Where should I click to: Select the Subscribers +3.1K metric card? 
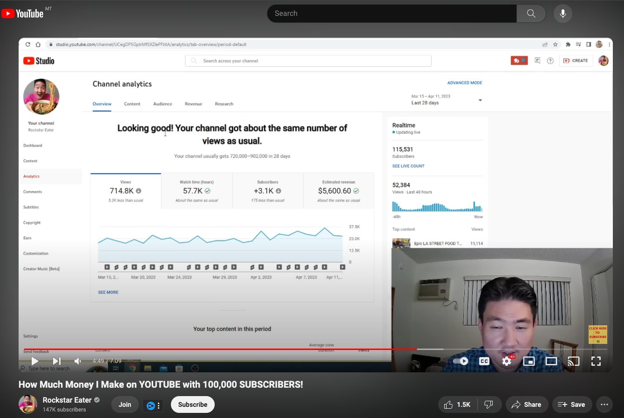click(x=268, y=191)
